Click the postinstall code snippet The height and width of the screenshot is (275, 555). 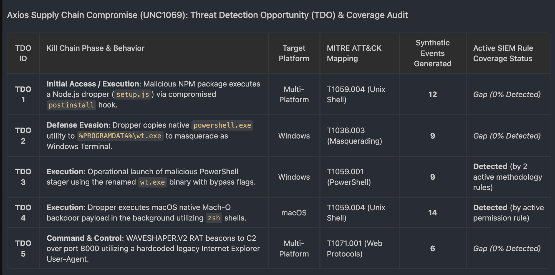71,105
